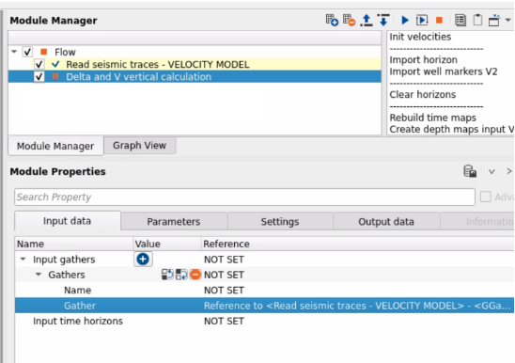The image size is (515, 363).
Task: Select Read seismic traces - VELOCITY MODEL module
Action: click(158, 64)
